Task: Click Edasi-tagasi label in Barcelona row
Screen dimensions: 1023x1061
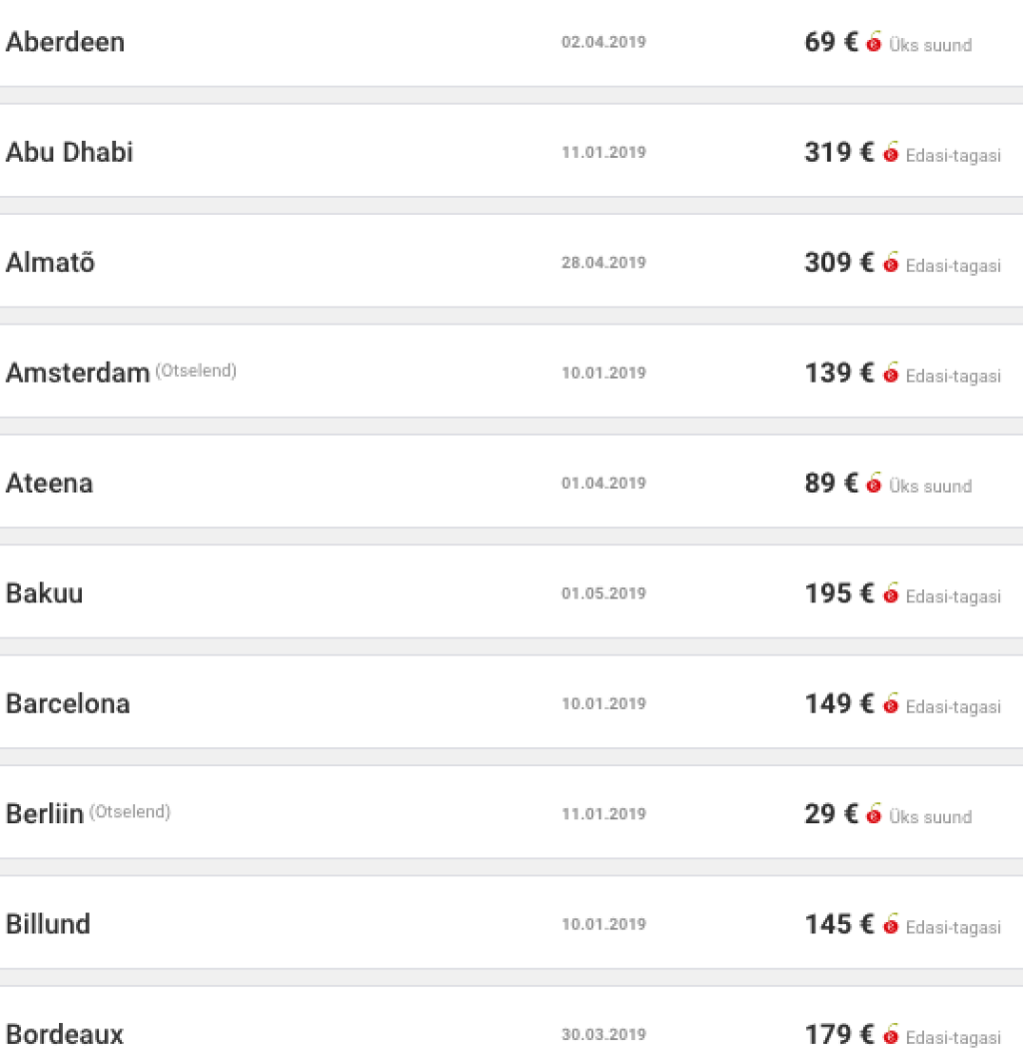Action: tap(953, 707)
